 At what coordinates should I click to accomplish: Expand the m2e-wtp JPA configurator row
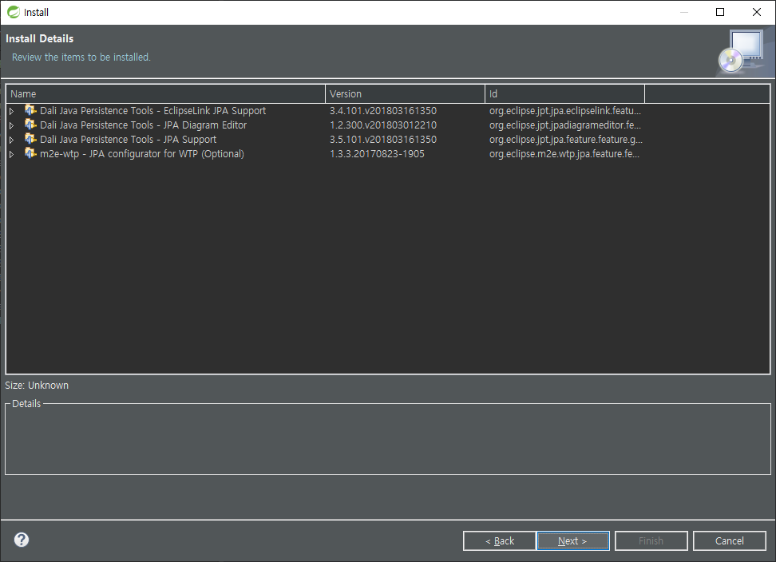tap(12, 154)
